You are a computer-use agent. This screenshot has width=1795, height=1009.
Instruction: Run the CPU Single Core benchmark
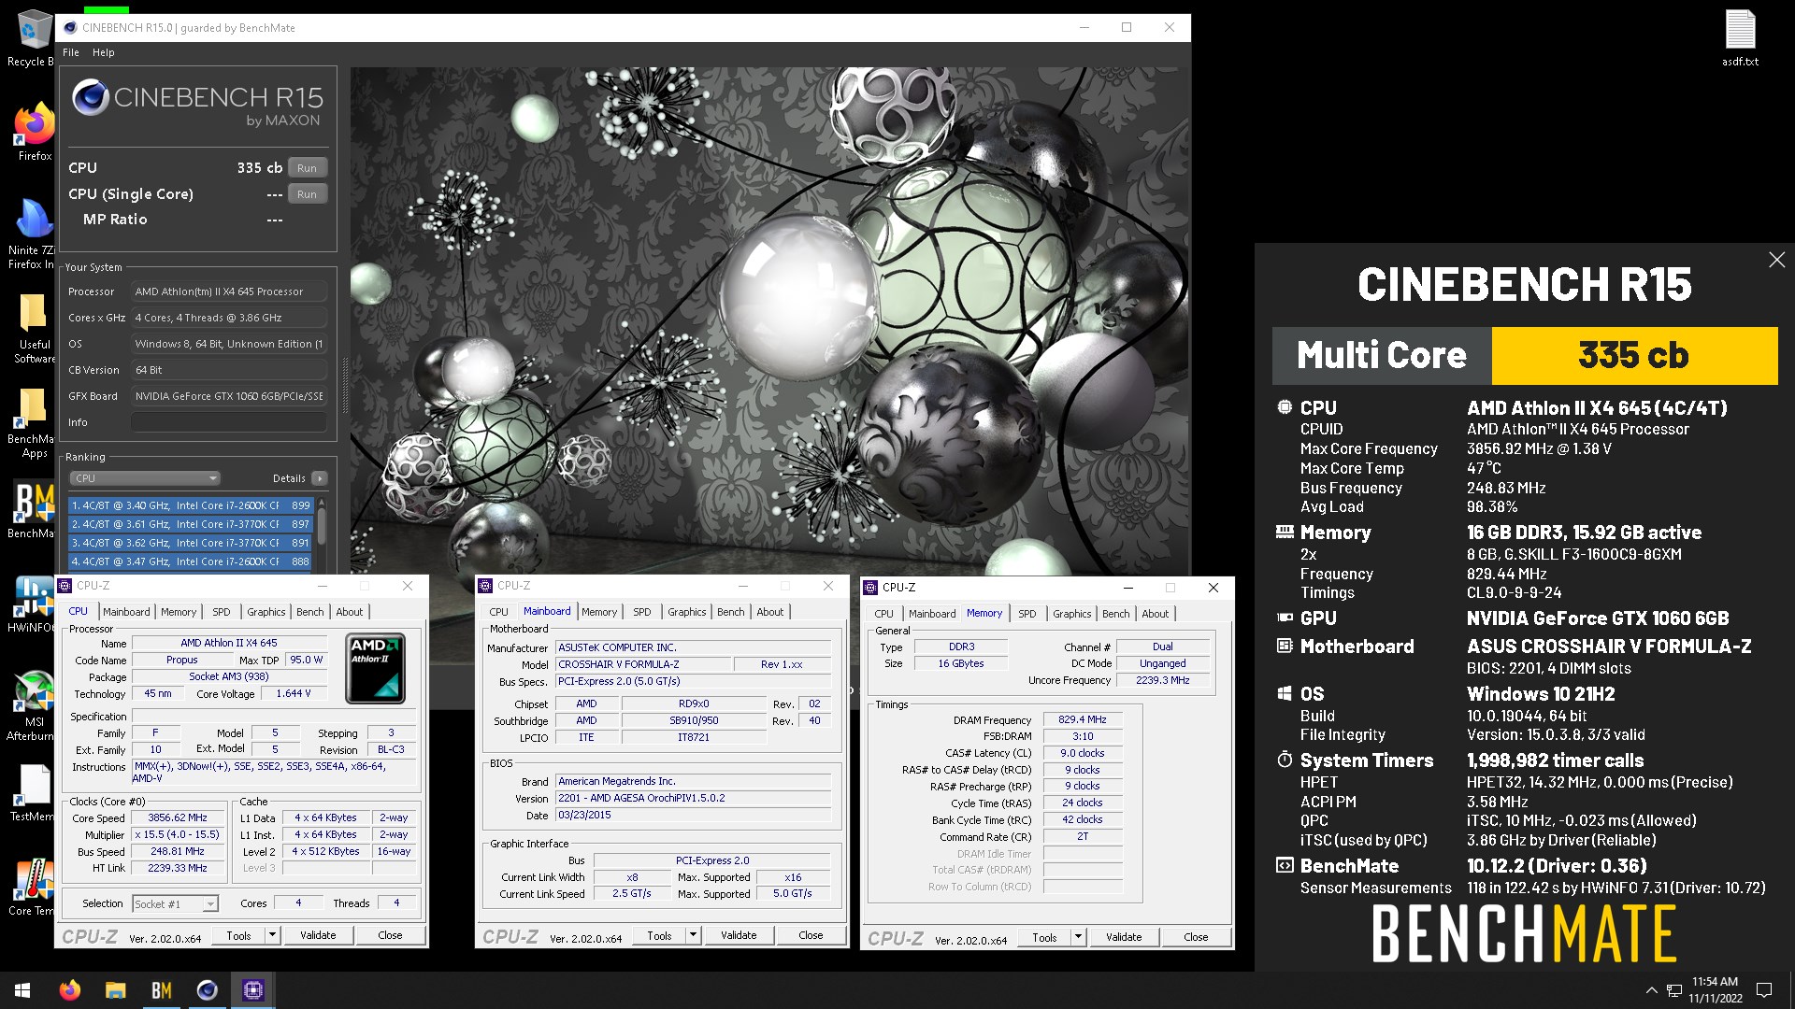click(x=307, y=194)
